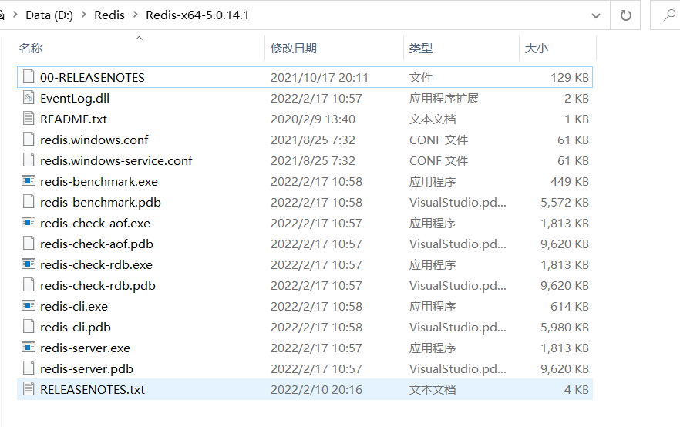680x427 pixels.
Task: Click the README.txt document icon
Action: coord(29,119)
